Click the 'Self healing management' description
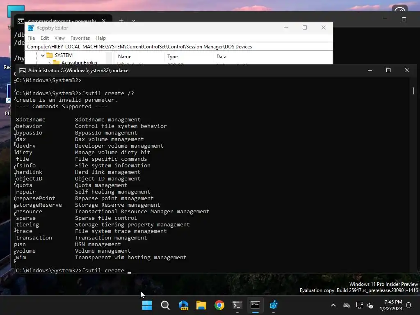Screen dimensions: 420x315 coord(112,192)
